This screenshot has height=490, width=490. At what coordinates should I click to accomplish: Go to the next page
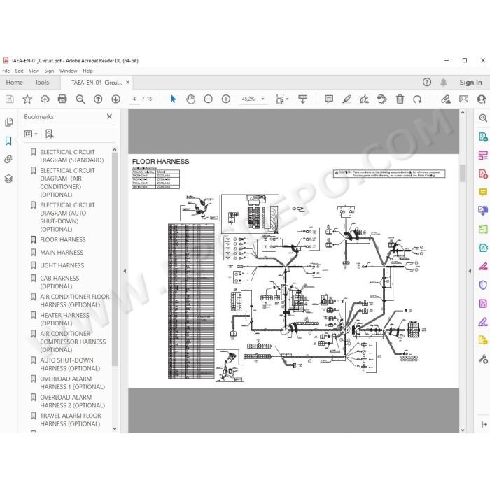(116, 99)
